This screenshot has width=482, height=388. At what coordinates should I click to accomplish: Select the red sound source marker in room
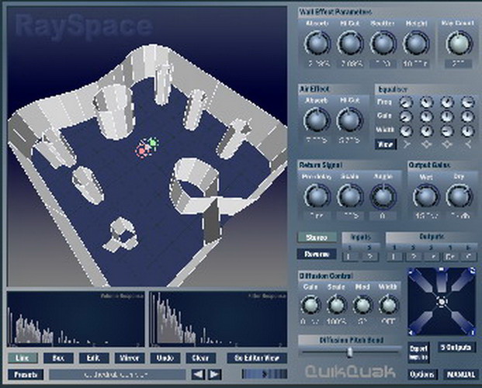142,151
